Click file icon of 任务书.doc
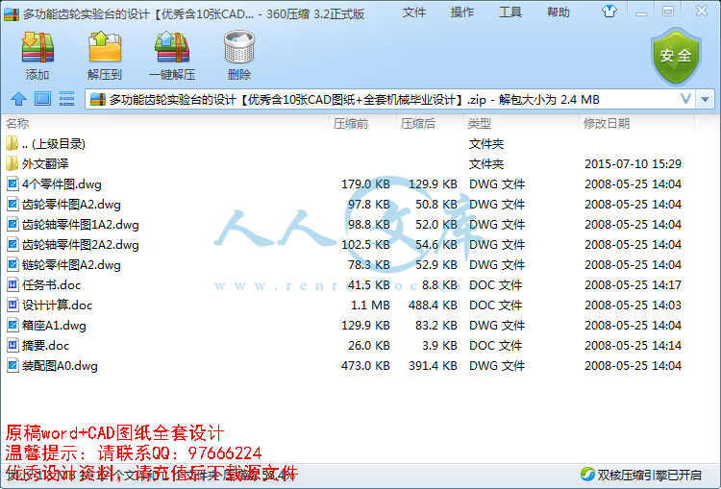Image resolution: width=721 pixels, height=489 pixels. click(12, 285)
